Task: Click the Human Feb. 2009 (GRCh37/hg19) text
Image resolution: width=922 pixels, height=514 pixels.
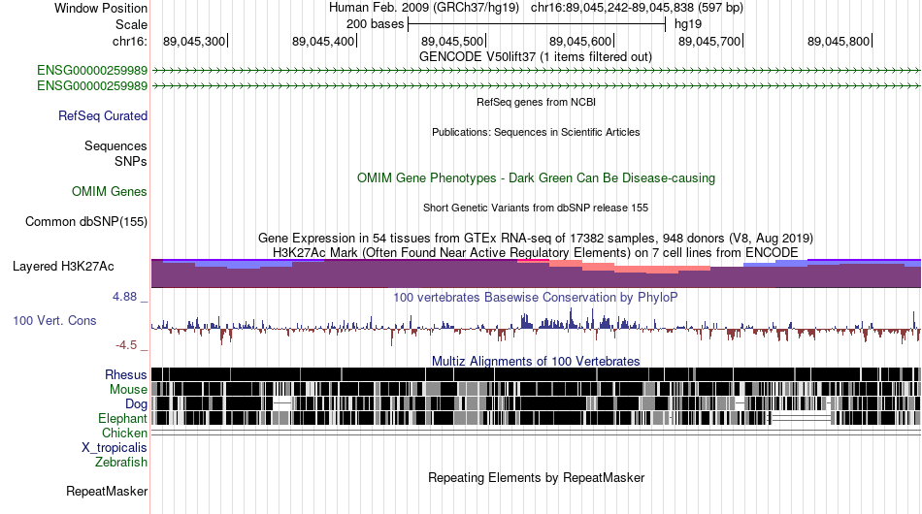Action: [424, 8]
